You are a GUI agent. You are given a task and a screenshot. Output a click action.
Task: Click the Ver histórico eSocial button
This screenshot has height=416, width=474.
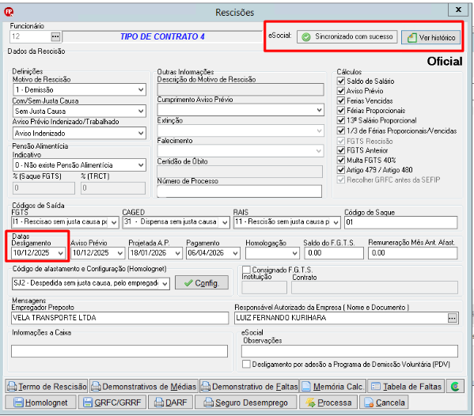(x=430, y=37)
